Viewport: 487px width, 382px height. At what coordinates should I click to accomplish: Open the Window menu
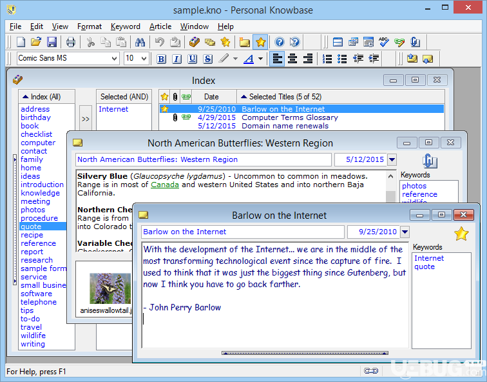tap(195, 26)
